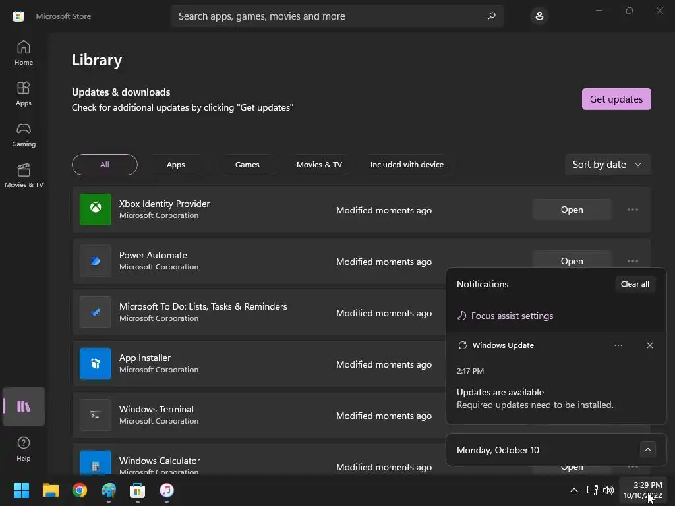The height and width of the screenshot is (506, 675).
Task: Launch File Explorer from taskbar
Action: coord(50,490)
